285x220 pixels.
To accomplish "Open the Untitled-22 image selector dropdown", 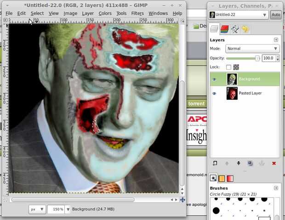I will [238, 15].
